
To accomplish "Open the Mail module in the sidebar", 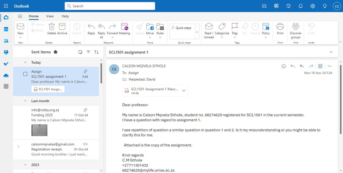I will coord(6,17).
